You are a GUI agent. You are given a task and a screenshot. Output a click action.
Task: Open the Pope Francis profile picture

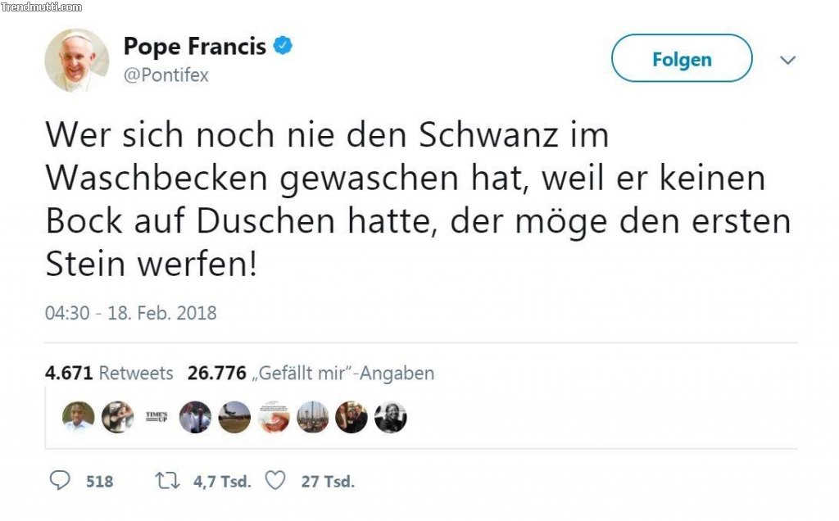coord(76,60)
